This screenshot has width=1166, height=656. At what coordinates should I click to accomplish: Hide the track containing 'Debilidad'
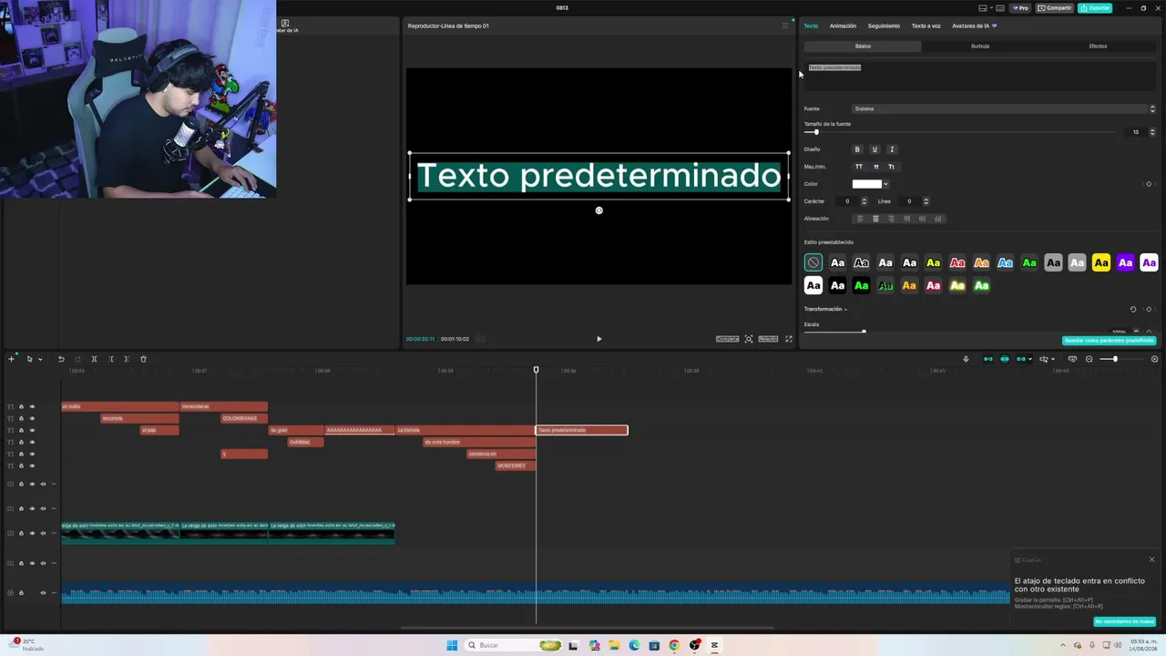[x=32, y=442]
